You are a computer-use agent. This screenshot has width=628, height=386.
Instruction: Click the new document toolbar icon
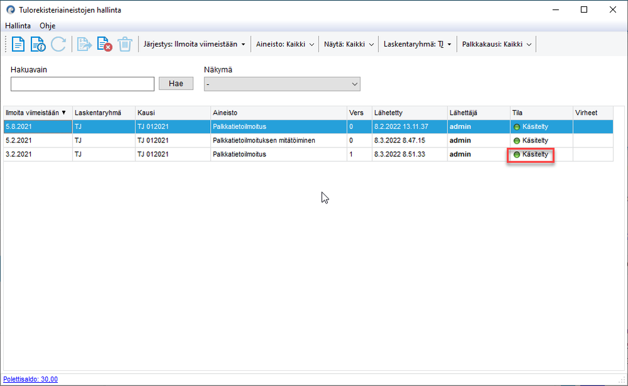[18, 44]
